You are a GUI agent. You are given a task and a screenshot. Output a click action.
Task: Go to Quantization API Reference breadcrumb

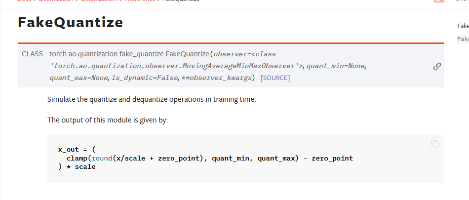[119, 1]
